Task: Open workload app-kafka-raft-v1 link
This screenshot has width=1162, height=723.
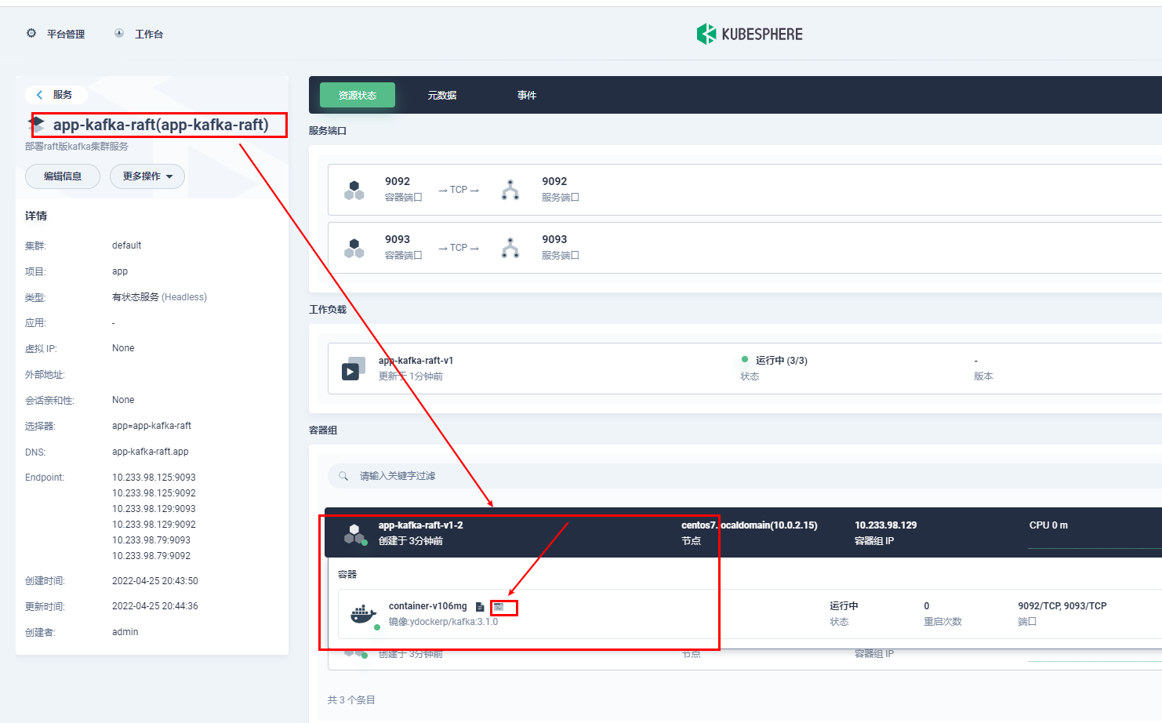Action: [416, 361]
